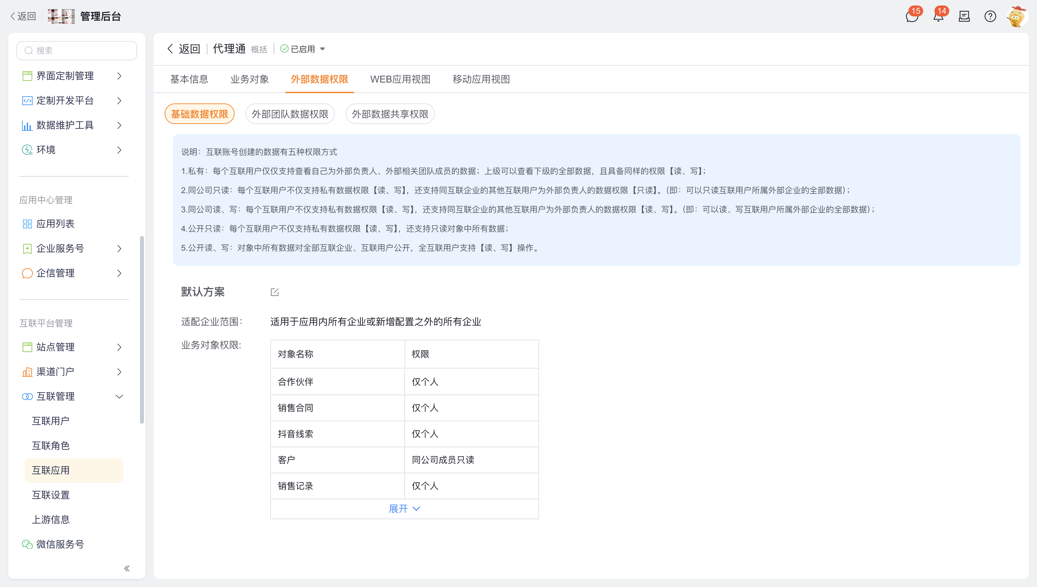
Task: Click the 同公司成员只读 permission cell
Action: (x=472, y=460)
